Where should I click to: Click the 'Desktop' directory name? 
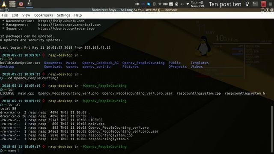coord(7,67)
